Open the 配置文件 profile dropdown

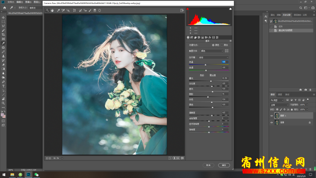tap(212, 51)
